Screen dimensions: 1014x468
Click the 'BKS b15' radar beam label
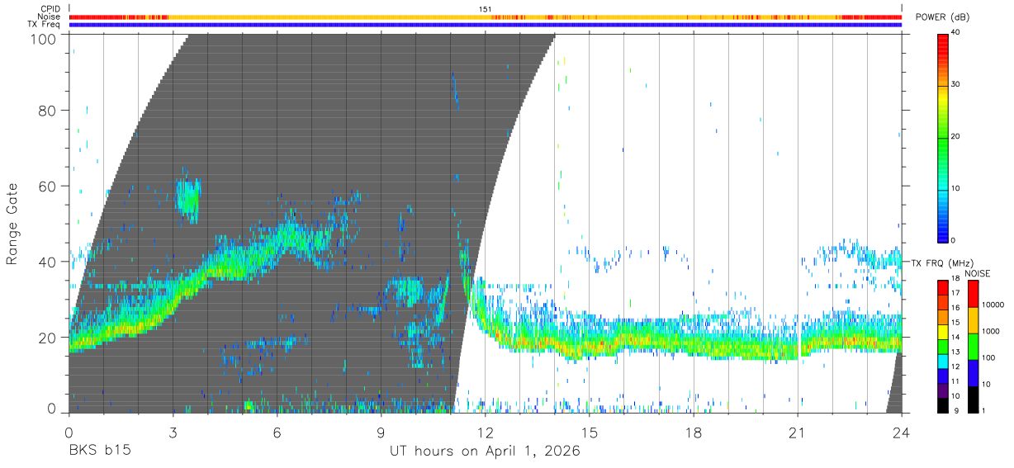click(99, 451)
